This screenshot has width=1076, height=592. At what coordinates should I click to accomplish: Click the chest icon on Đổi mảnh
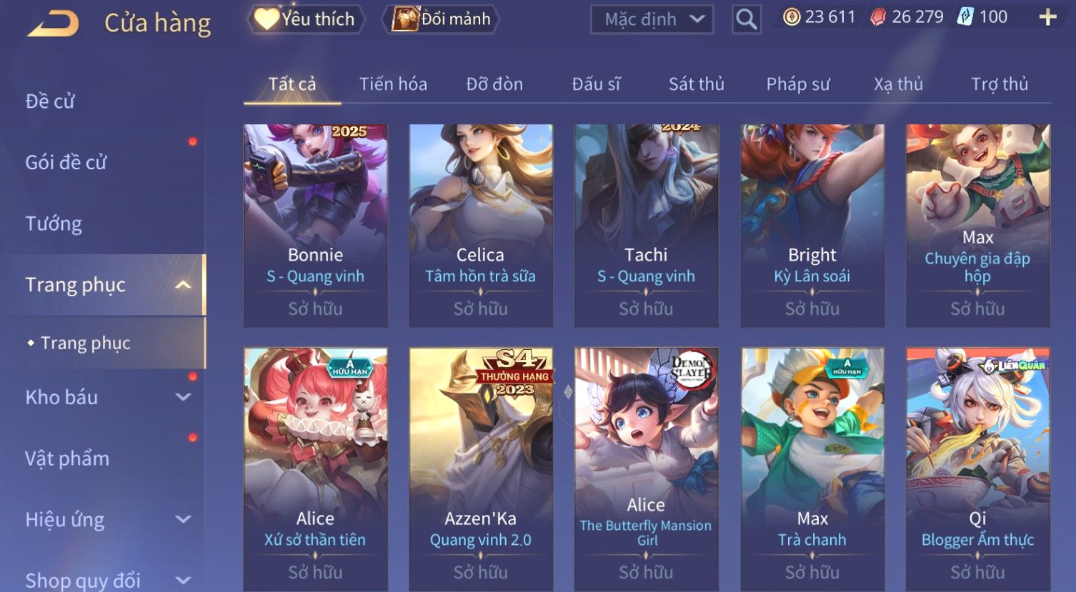pyautogui.click(x=404, y=19)
